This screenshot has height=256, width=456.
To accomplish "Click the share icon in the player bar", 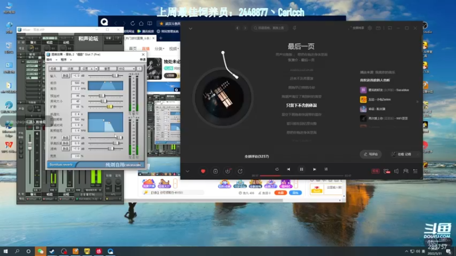I will click(240, 171).
